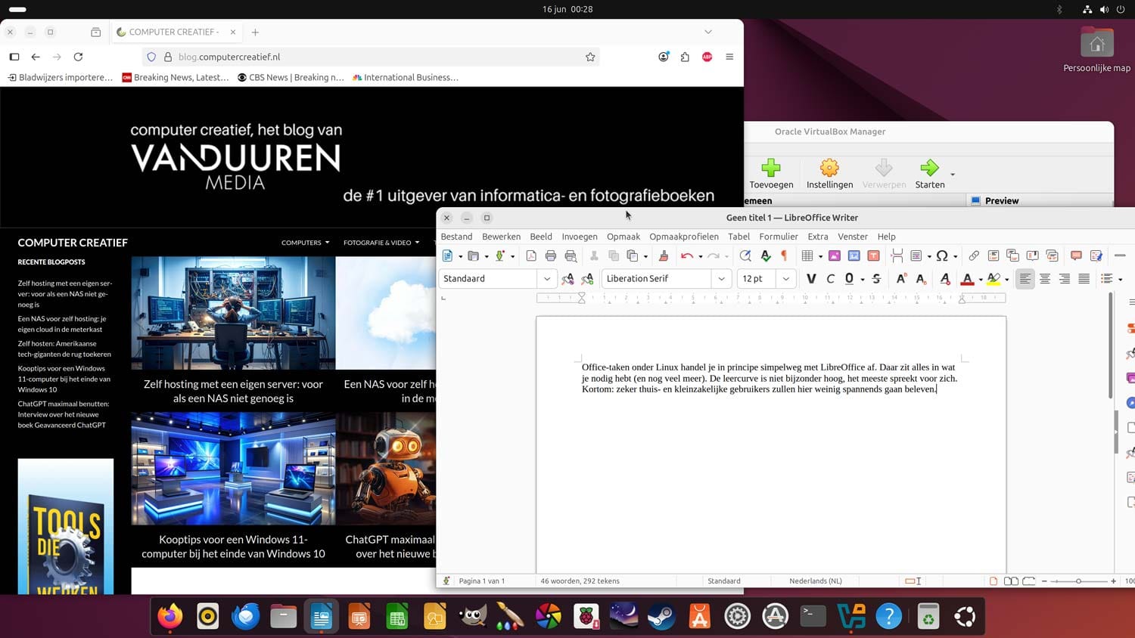Viewport: 1135px width, 638px height.
Task: Center-align the paragraph text
Action: pyautogui.click(x=1045, y=279)
